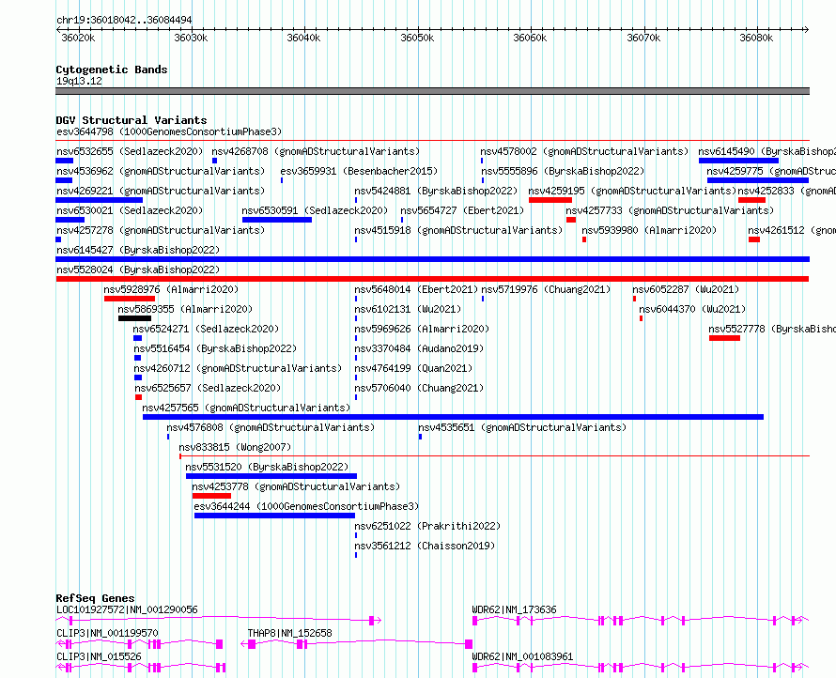This screenshot has width=836, height=678.
Task: Select nsv5706040 (Chuang2021) label
Action: point(419,388)
